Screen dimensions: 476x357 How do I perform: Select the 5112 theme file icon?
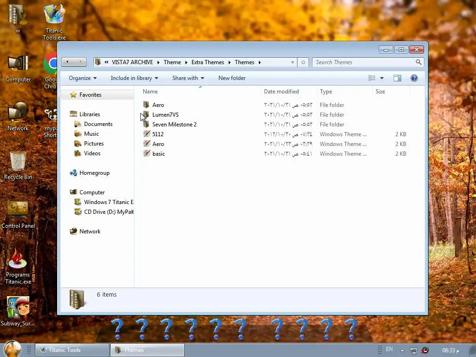pyautogui.click(x=146, y=134)
